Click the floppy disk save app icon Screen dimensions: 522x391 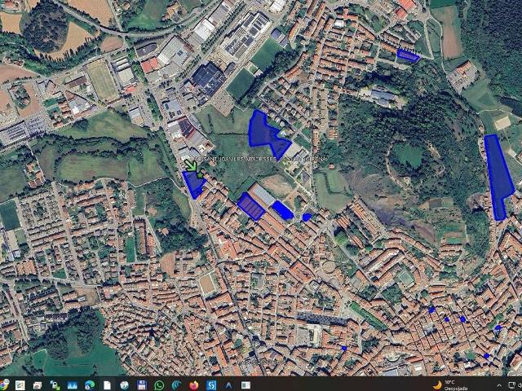click(x=142, y=385)
